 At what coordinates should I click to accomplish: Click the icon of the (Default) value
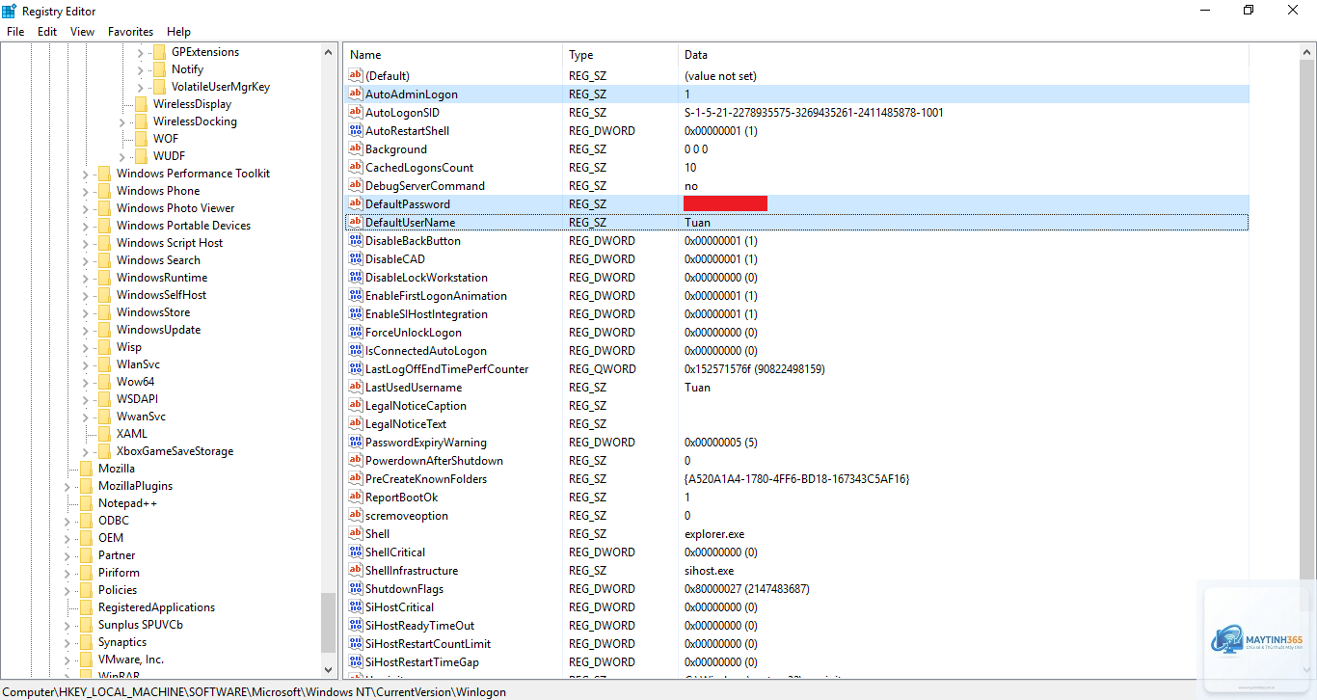(355, 75)
